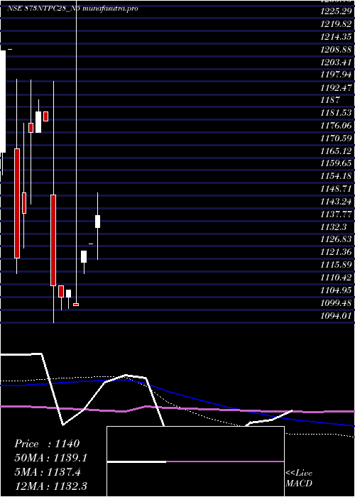Select the 1104.95 price label
The width and height of the screenshot is (355, 497).
tap(336, 290)
